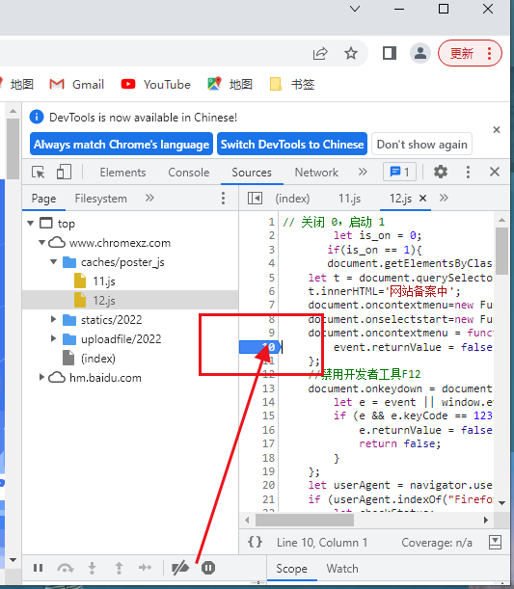Hide the navigator sidebar icon

tap(255, 198)
